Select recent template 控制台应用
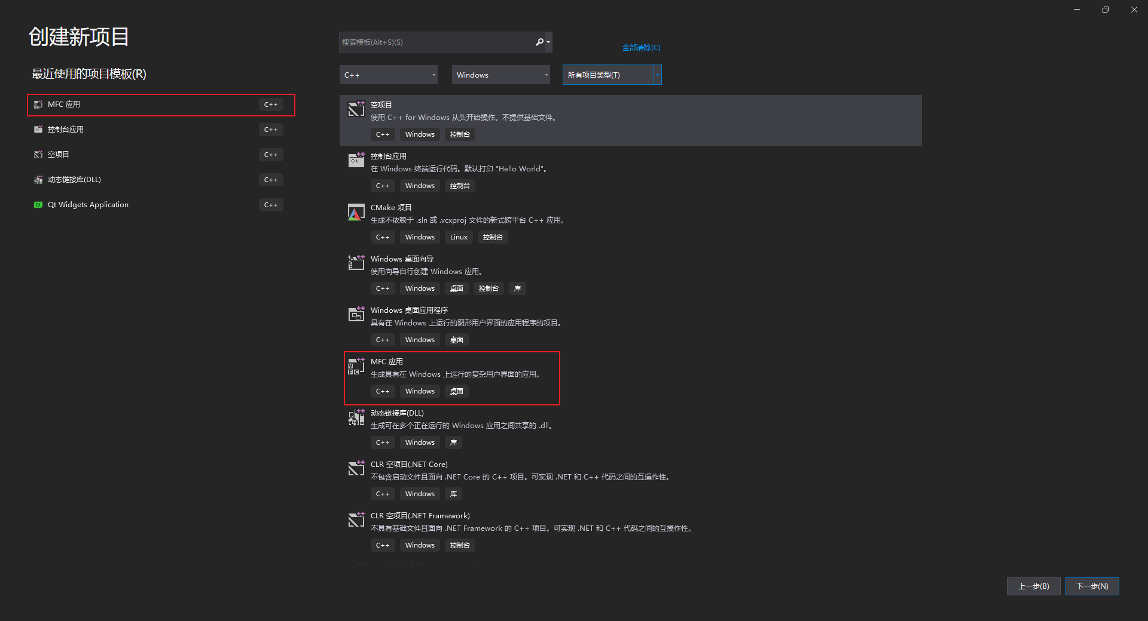This screenshot has height=621, width=1148. 161,130
